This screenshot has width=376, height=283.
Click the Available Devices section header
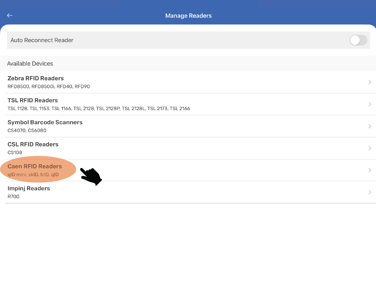[x=30, y=64]
